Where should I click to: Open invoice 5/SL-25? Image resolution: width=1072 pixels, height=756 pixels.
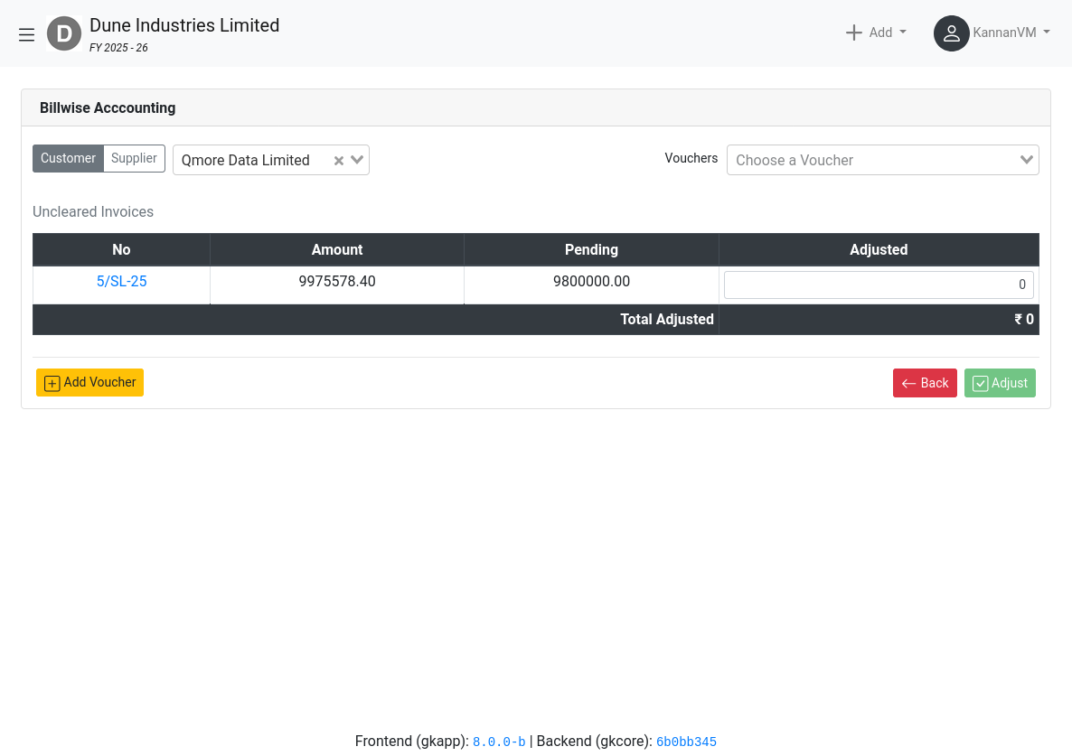pyautogui.click(x=122, y=282)
